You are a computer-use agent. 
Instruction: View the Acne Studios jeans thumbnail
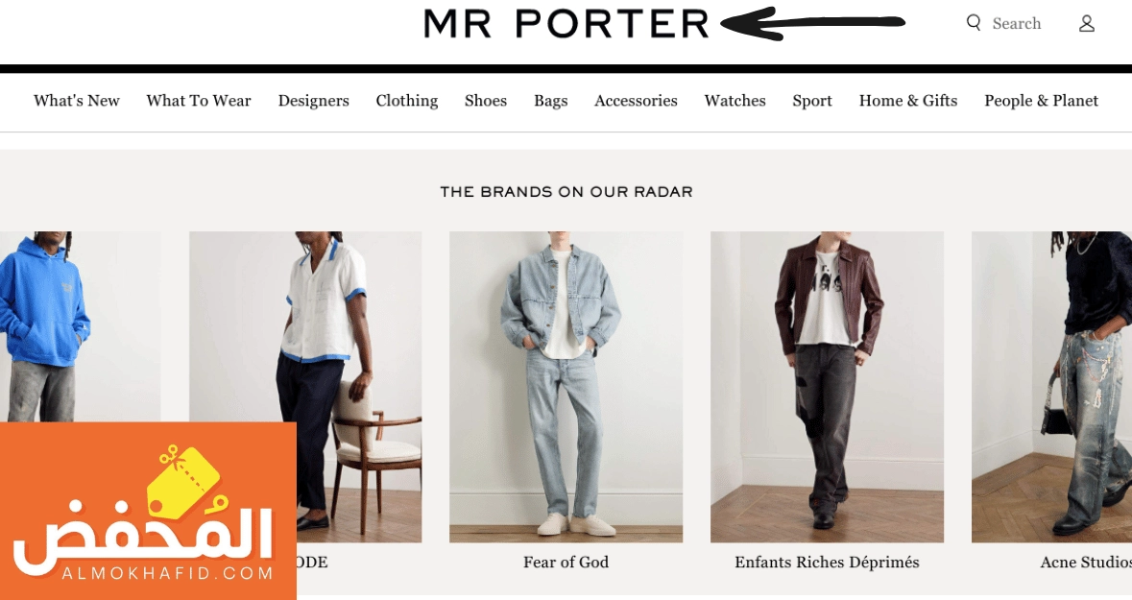1052,386
